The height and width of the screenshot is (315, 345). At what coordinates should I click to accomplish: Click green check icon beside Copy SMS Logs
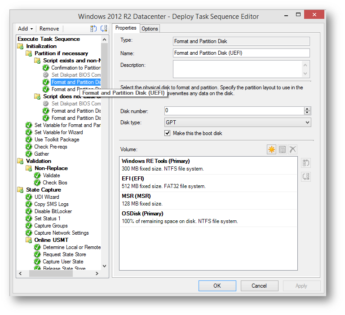pyautogui.click(x=29, y=204)
